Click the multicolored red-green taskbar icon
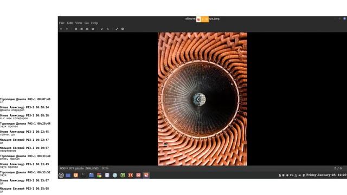This screenshot has width=347, height=195. coord(99,175)
